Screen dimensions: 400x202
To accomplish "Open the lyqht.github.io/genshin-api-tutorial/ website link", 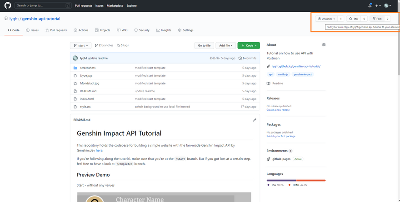I will [296, 66].
